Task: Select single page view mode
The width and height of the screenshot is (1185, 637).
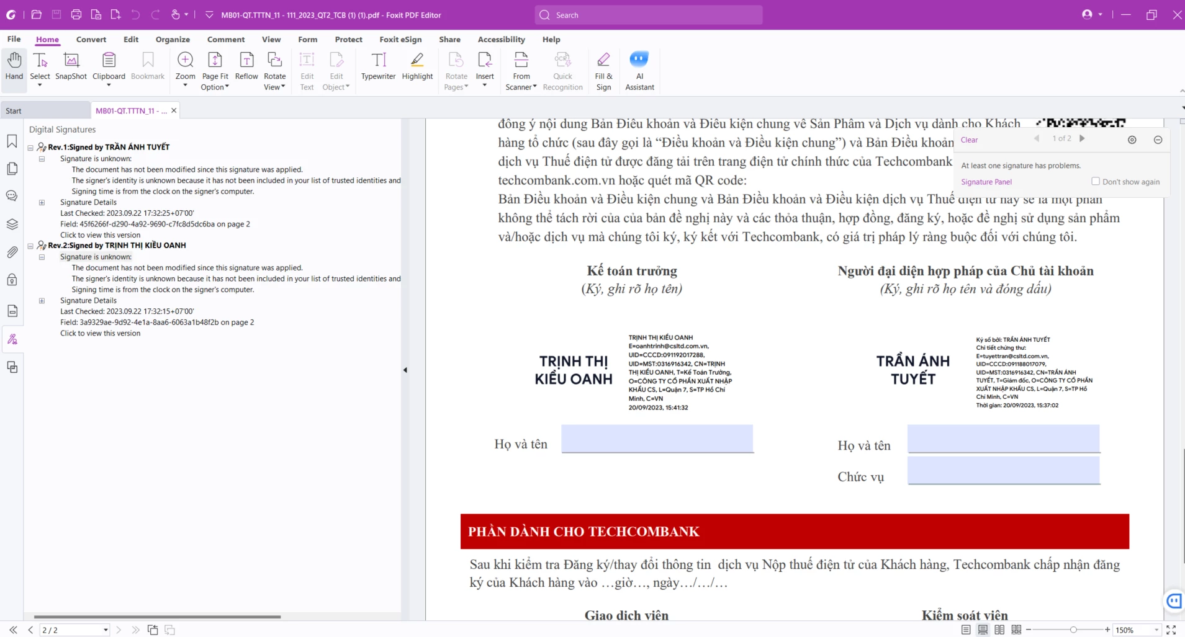Action: [966, 630]
